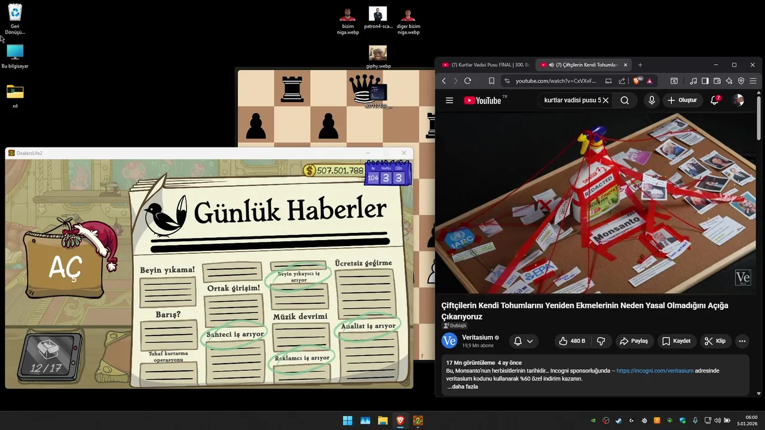Close the Çiftçilerin Kendi Tohumları browser tab
Image resolution: width=765 pixels, height=430 pixels.
coord(626,64)
